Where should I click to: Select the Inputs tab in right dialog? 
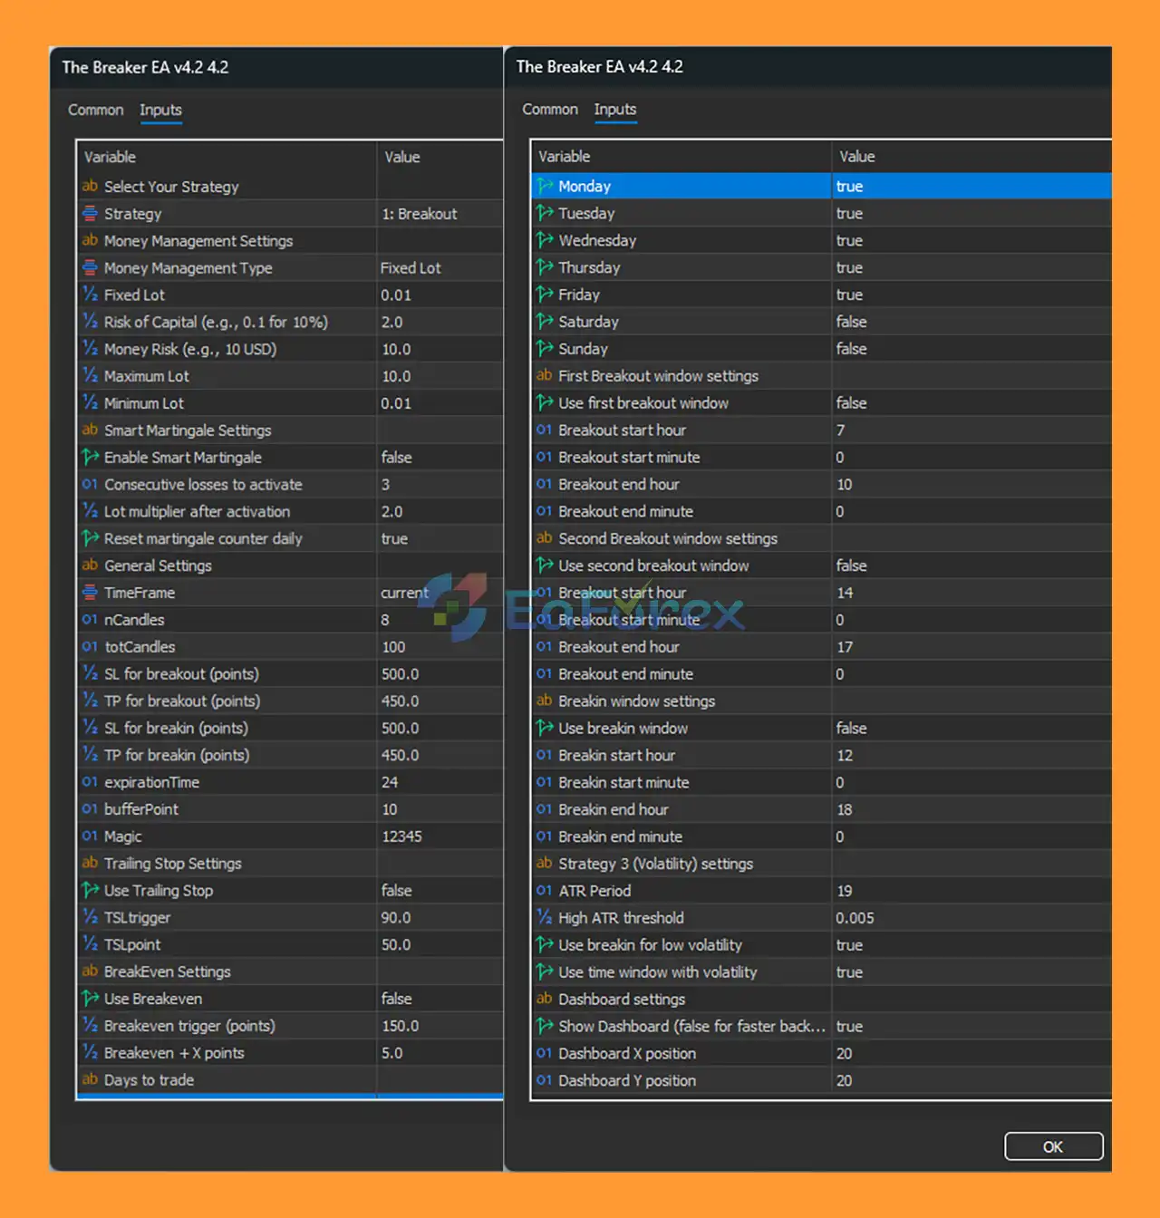[x=614, y=109]
